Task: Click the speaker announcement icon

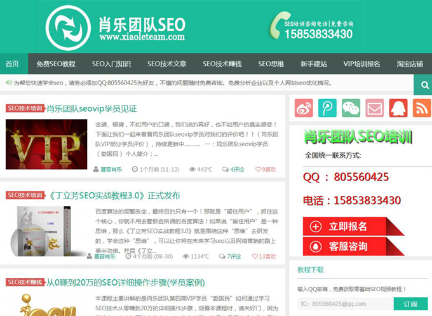Action: [9, 83]
